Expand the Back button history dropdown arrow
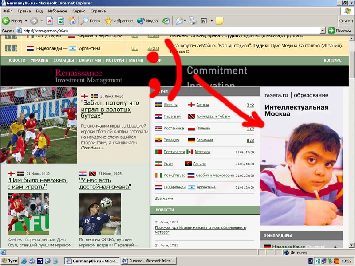355x266 pixels. pos(26,21)
